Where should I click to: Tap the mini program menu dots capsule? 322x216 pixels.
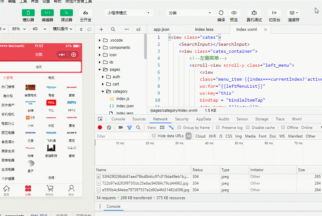click(62, 55)
